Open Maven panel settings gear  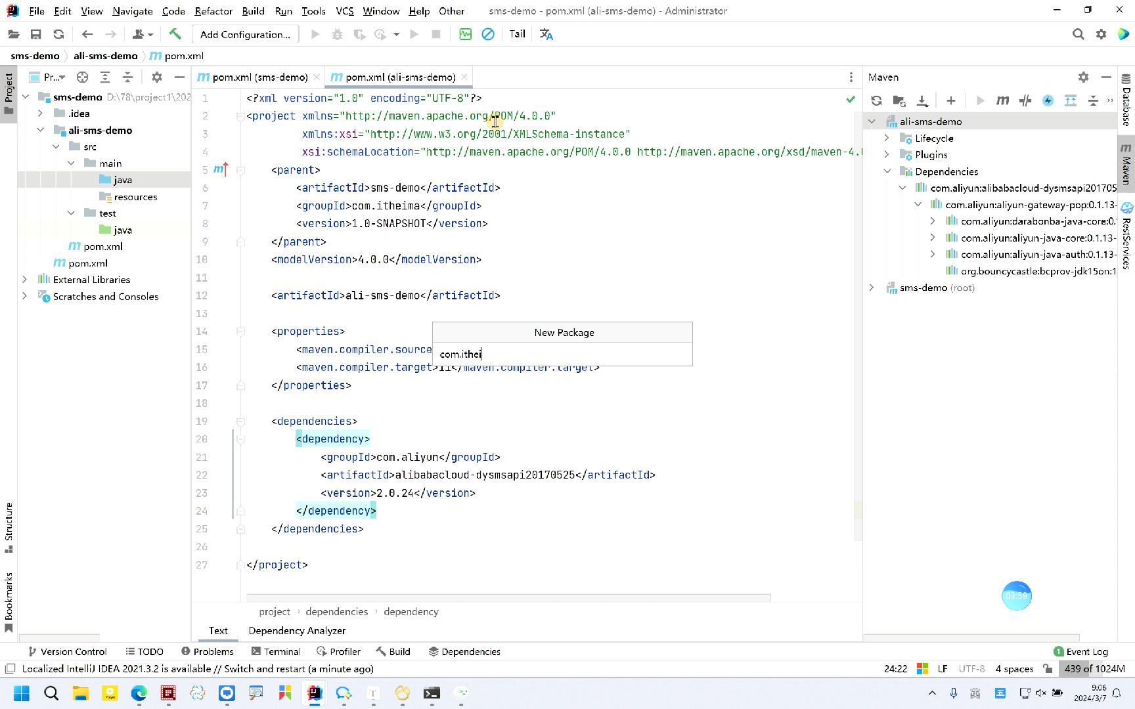(1083, 77)
